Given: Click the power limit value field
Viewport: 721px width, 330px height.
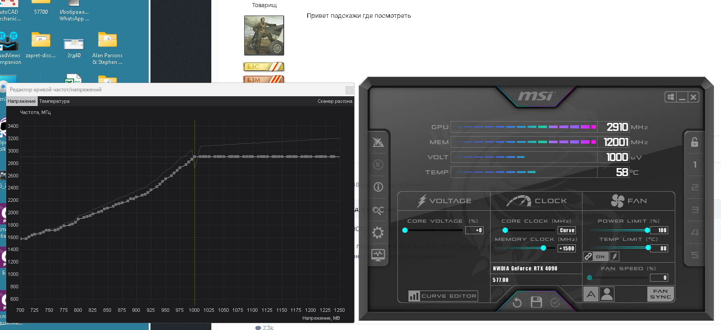Looking at the screenshot, I should (659, 230).
